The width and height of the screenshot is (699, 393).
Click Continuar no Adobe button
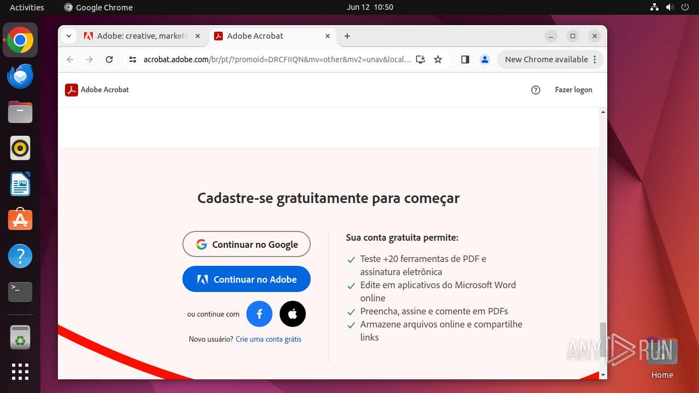tap(246, 279)
